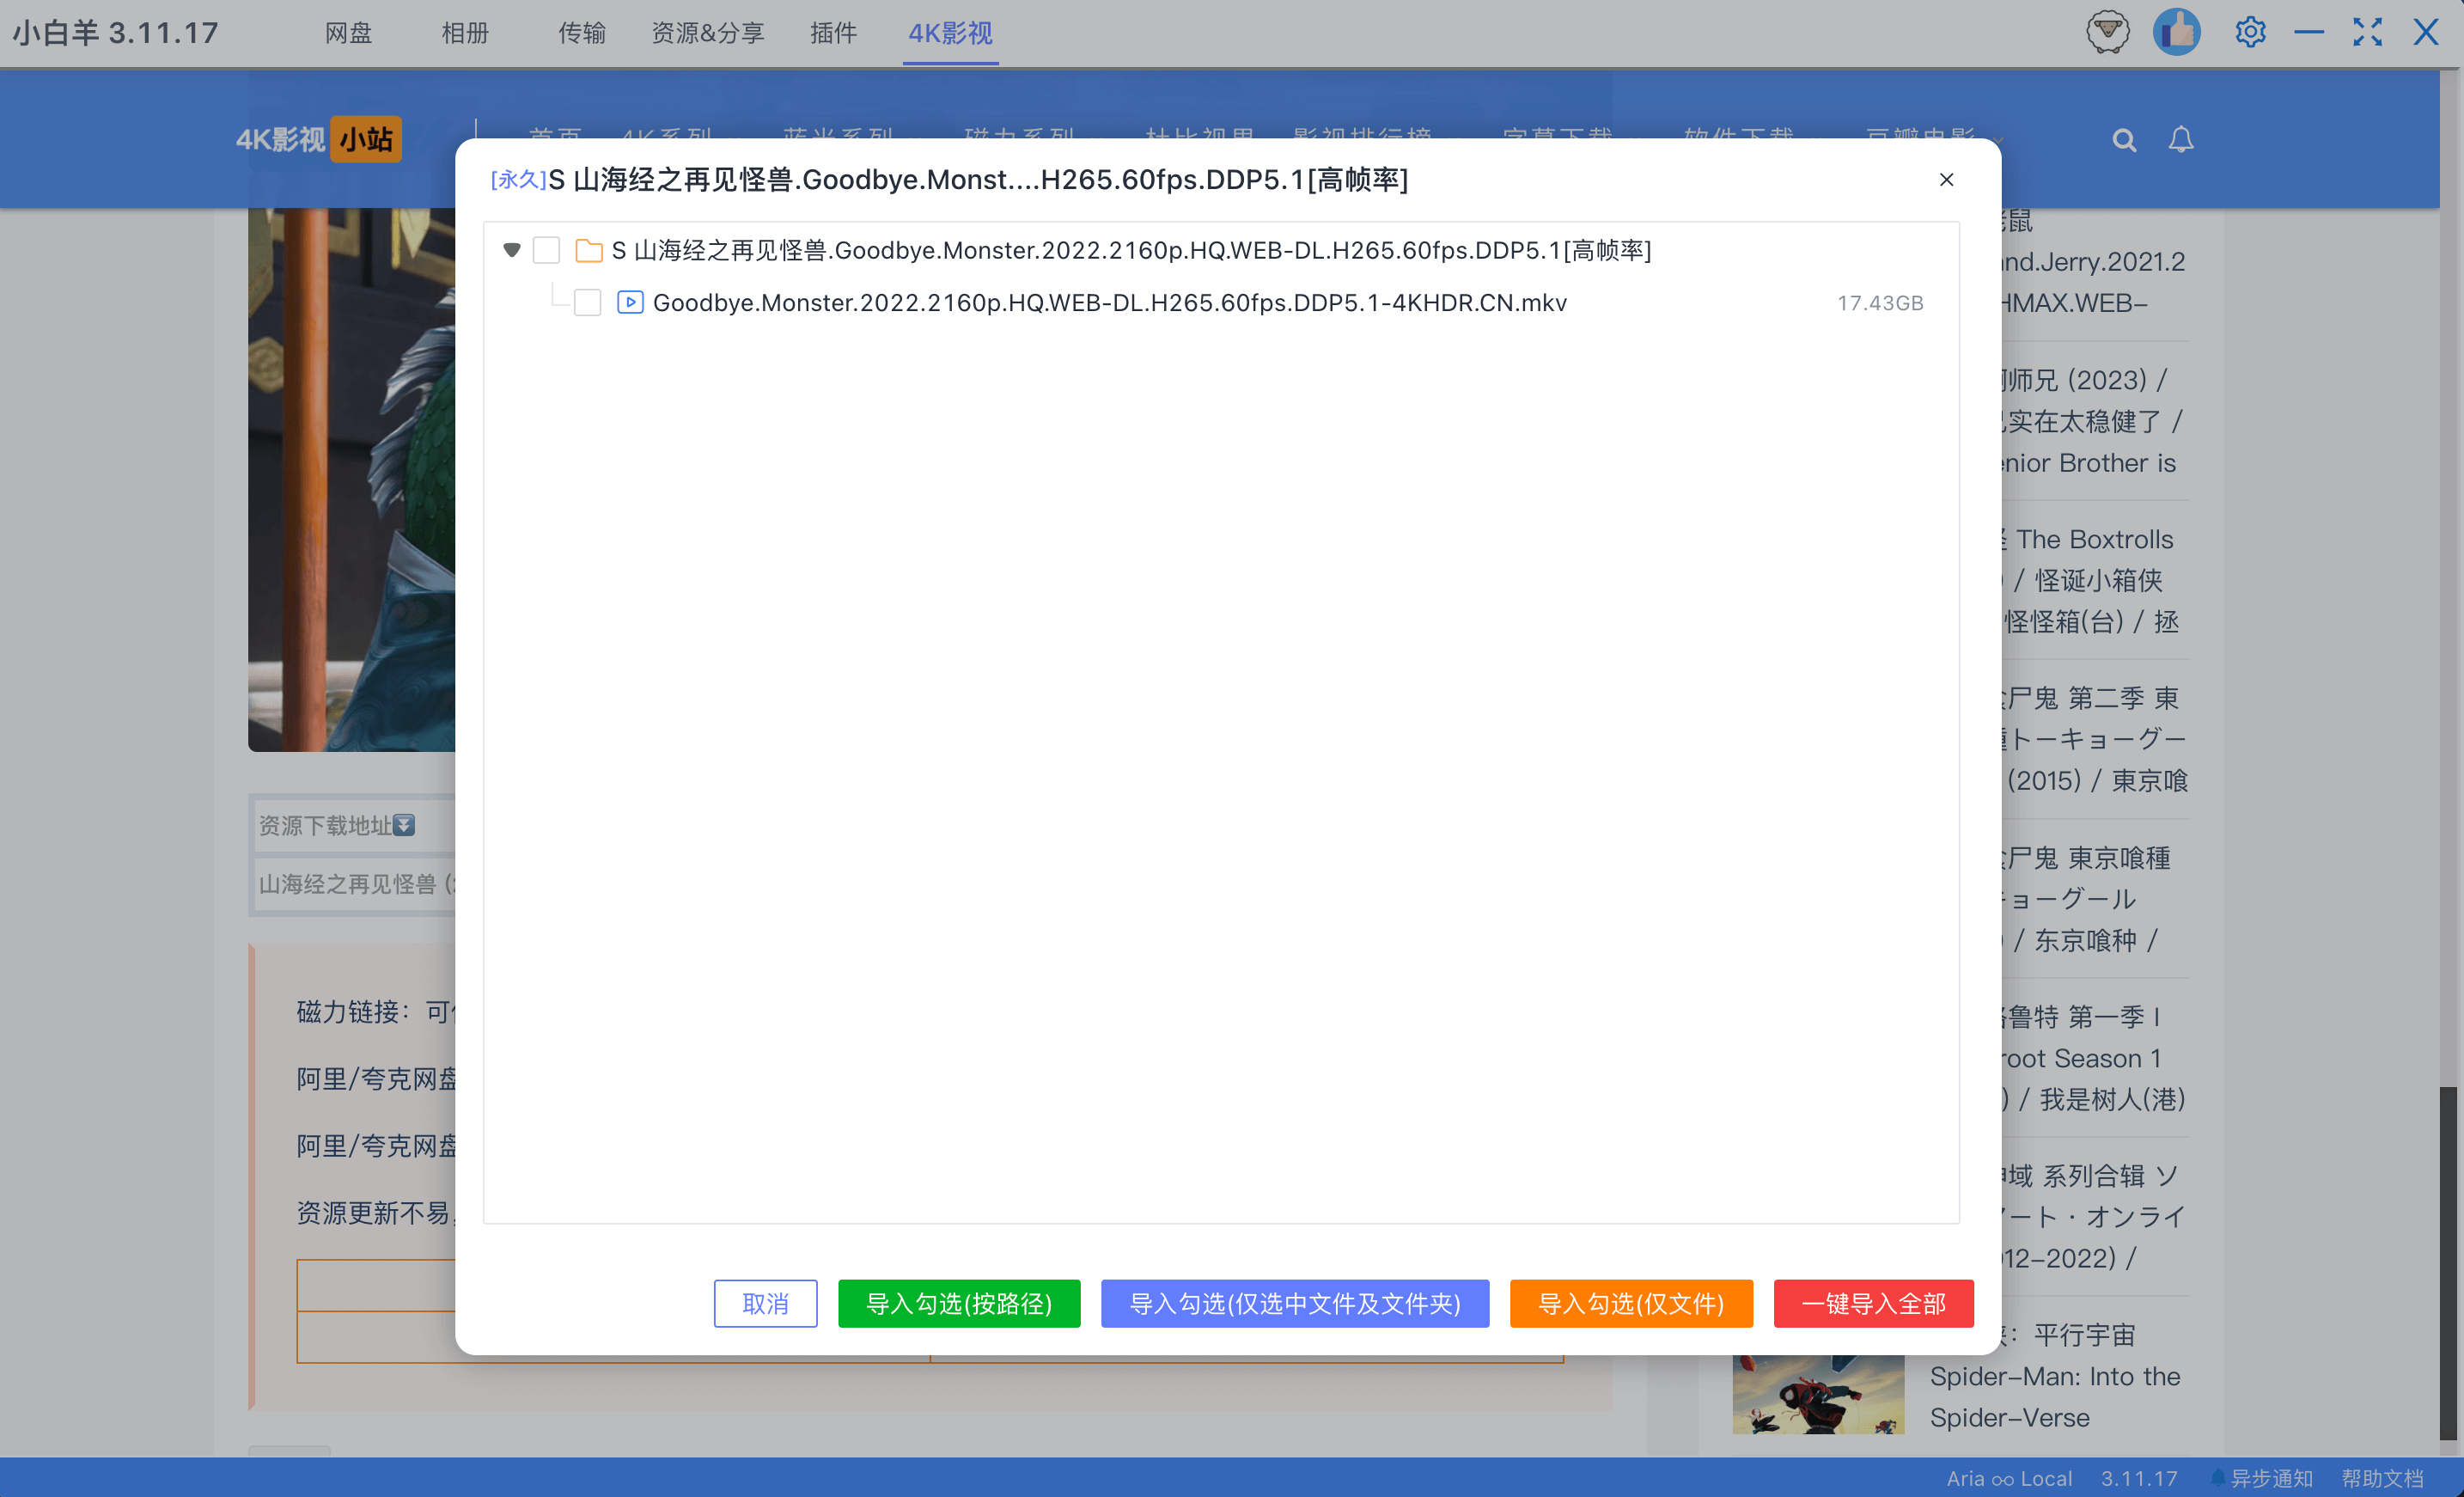
Task: Click the notification bell icon on the site header
Action: 2181,140
